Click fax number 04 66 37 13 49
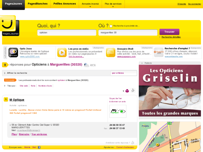The width and height of the screenshot is (203, 152). click(x=117, y=128)
